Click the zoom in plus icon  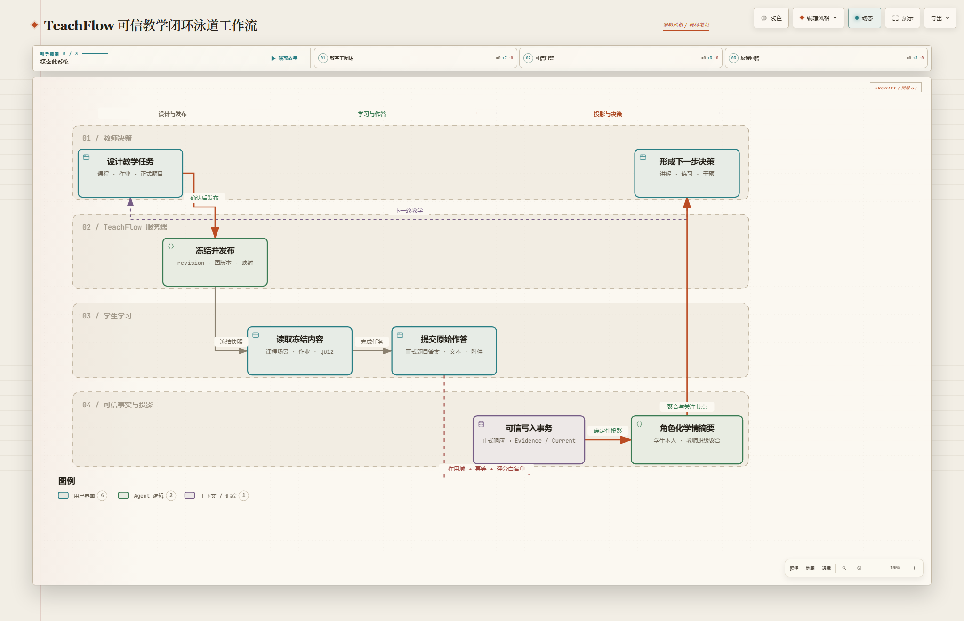click(914, 568)
